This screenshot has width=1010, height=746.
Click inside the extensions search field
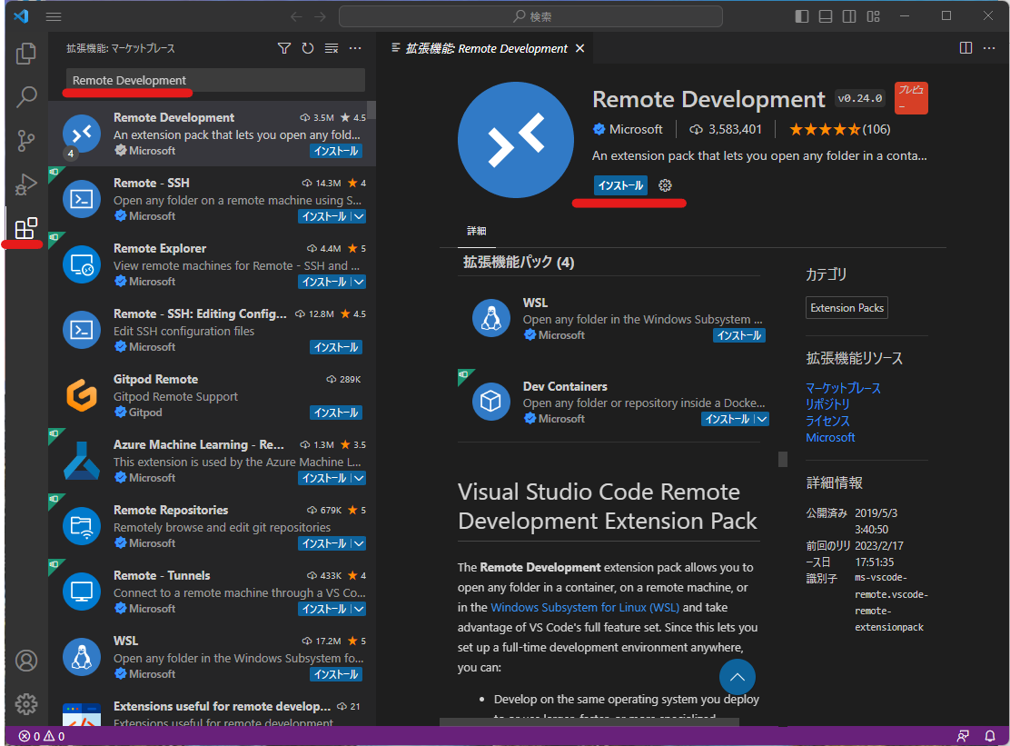click(213, 80)
